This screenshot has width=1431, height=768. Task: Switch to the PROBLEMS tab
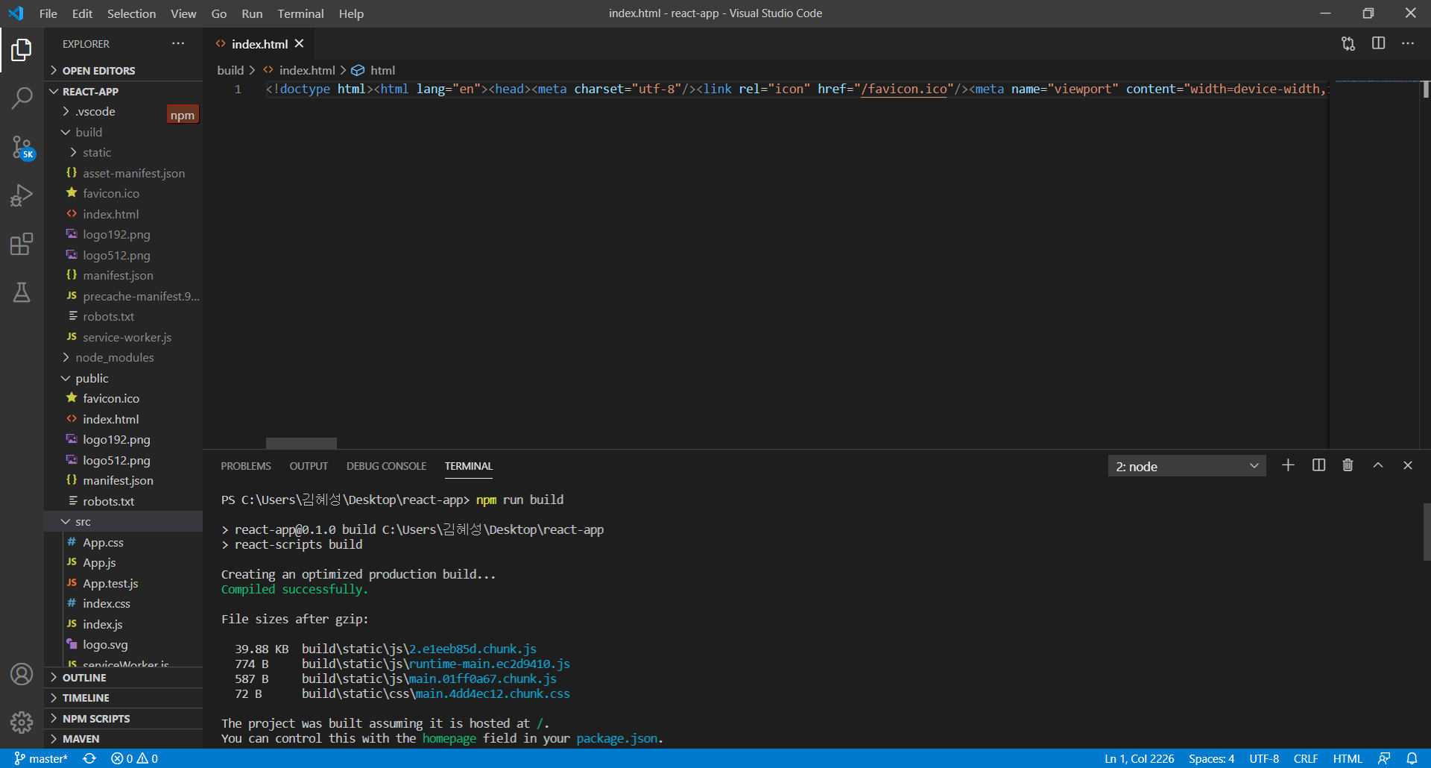pyautogui.click(x=245, y=466)
